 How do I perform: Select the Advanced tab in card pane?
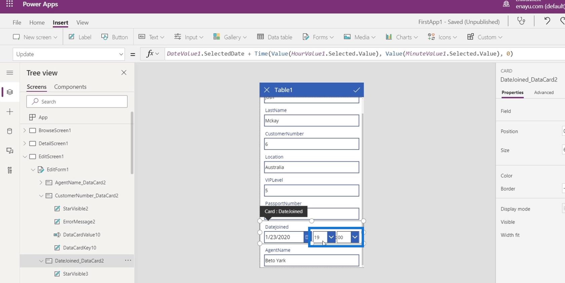coord(544,92)
